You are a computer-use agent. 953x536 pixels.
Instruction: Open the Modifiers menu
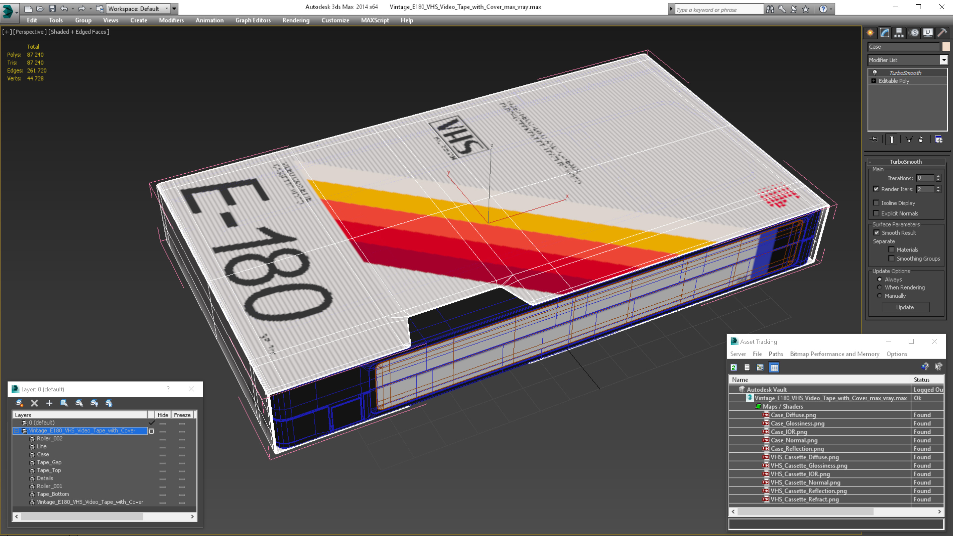(171, 20)
